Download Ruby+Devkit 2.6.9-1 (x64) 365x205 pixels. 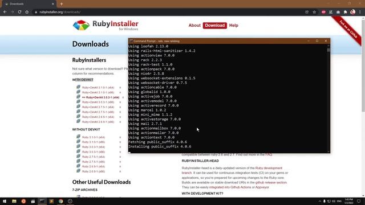[98, 117]
